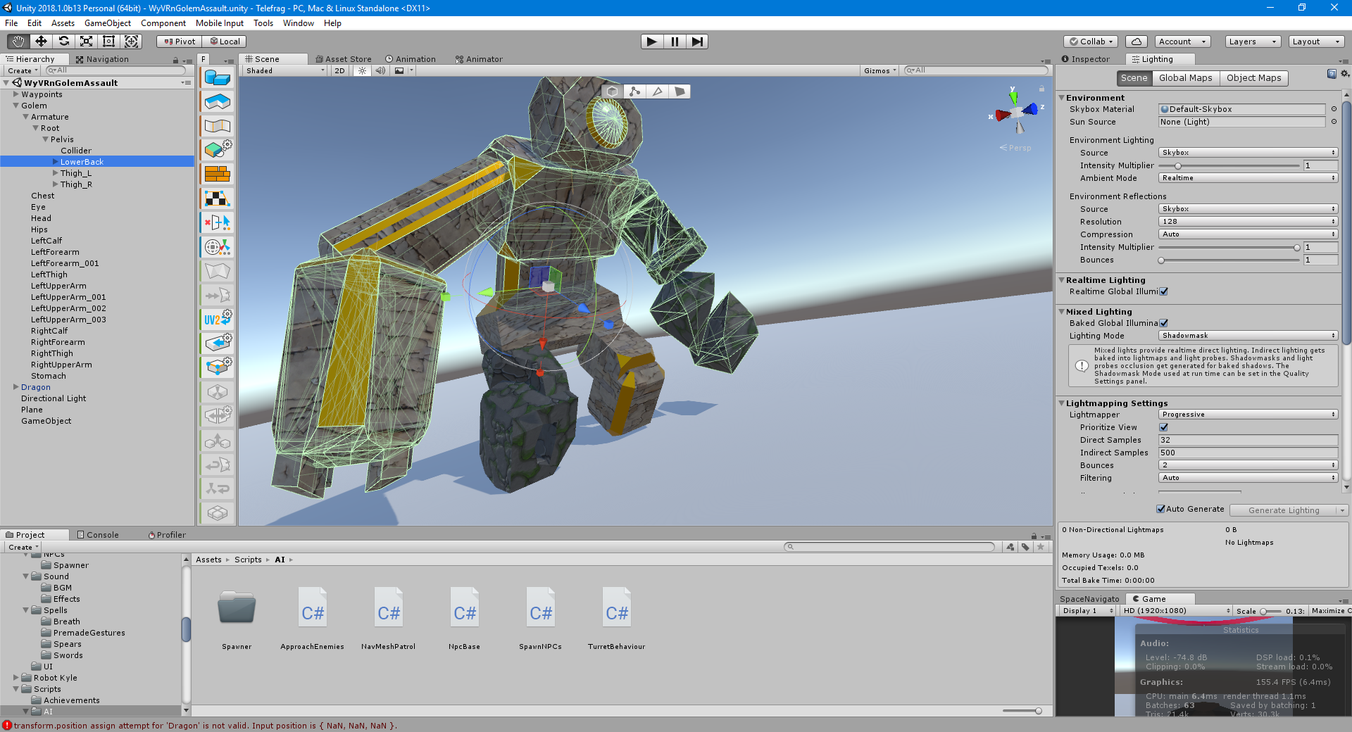This screenshot has height=732, width=1352.
Task: Open the Cloud services icon
Action: [1136, 42]
